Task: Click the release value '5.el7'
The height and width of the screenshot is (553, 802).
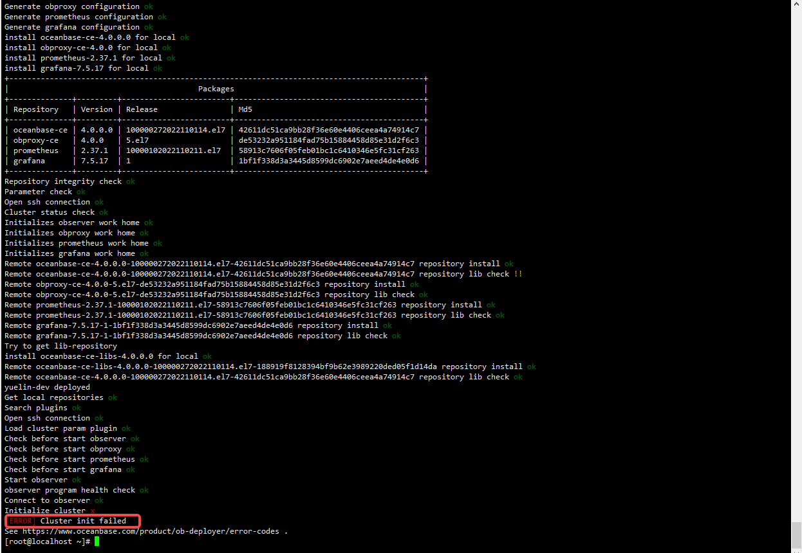Action: 137,140
